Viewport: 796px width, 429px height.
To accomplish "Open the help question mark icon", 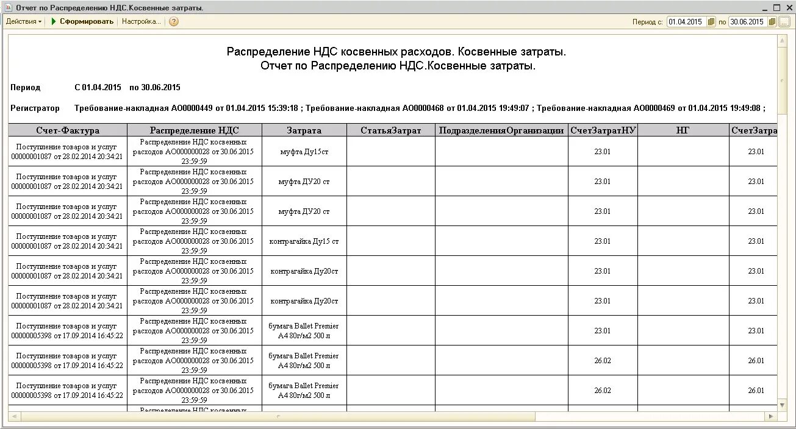I will point(173,21).
